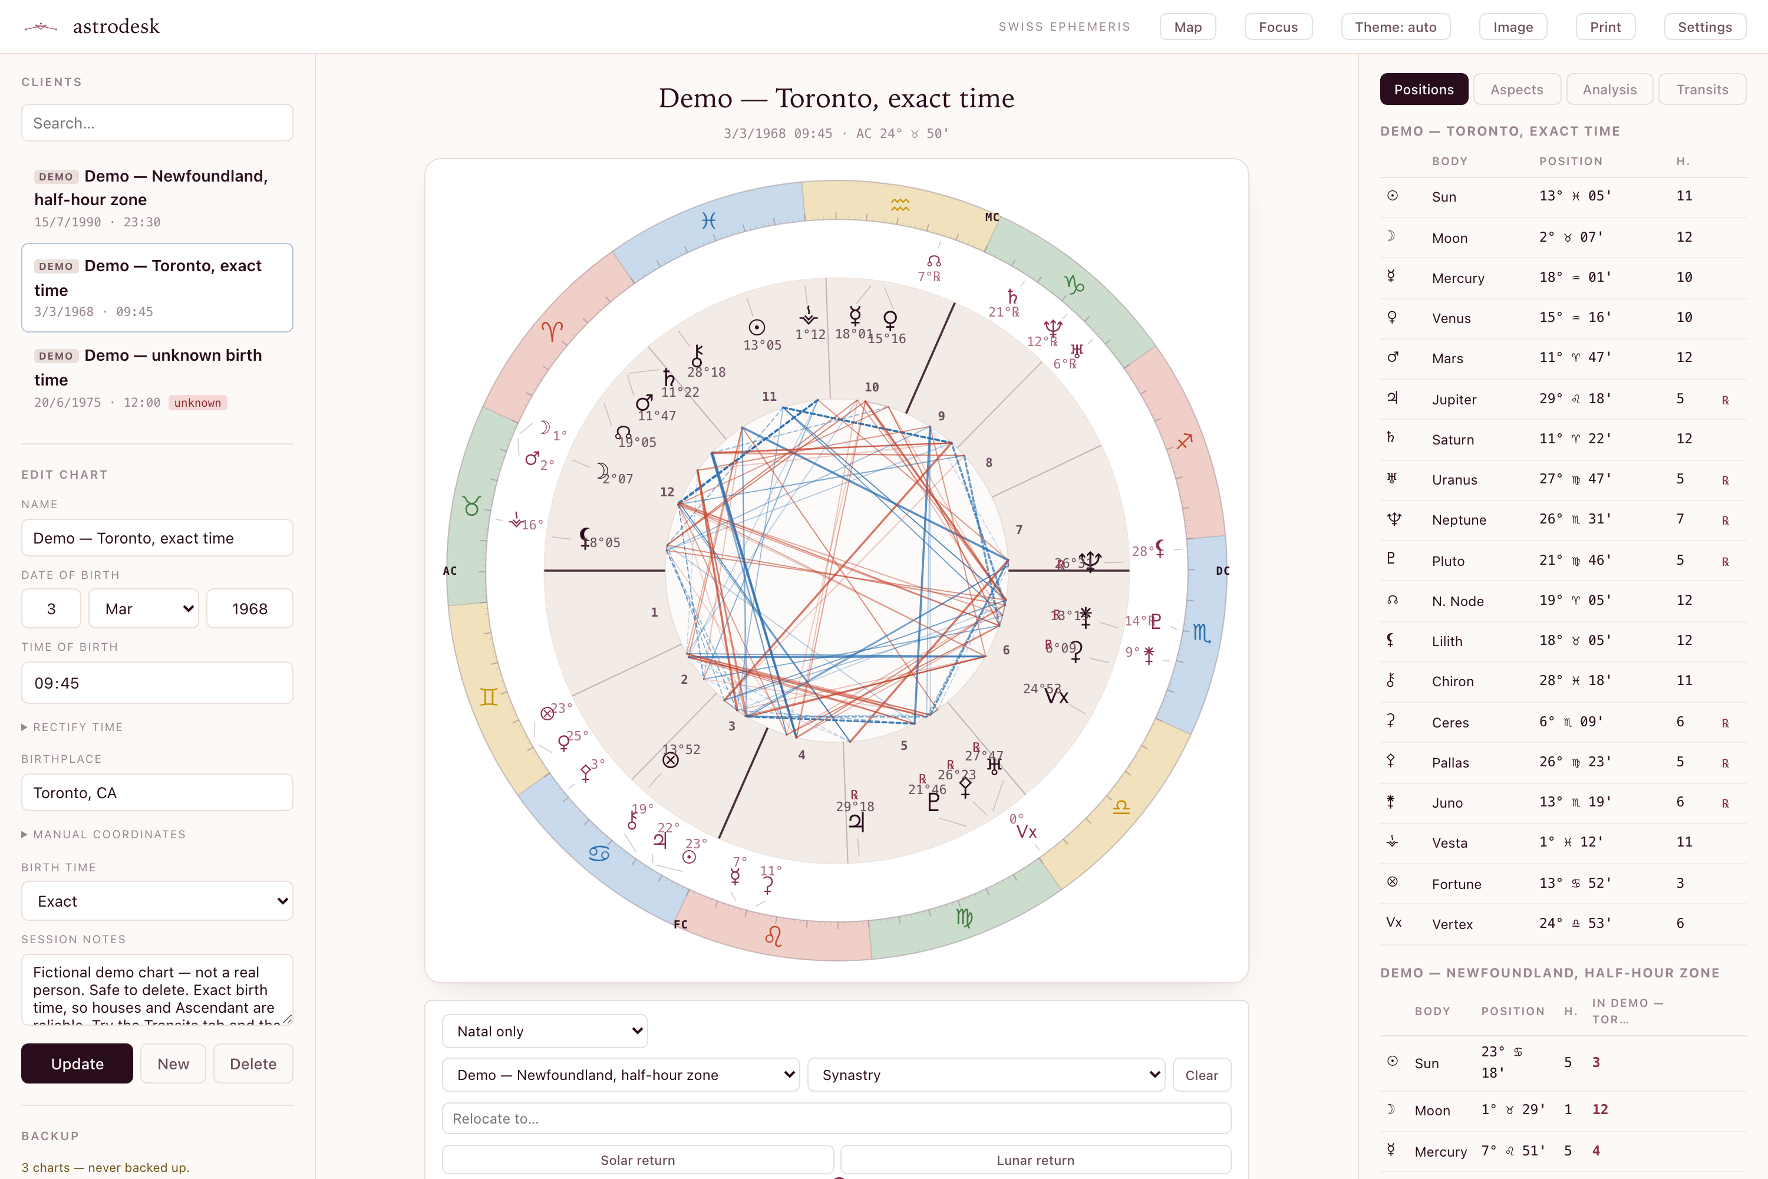Screen dimensions: 1768x1179
Task: Toggle the Theme: auto button
Action: pyautogui.click(x=1395, y=27)
